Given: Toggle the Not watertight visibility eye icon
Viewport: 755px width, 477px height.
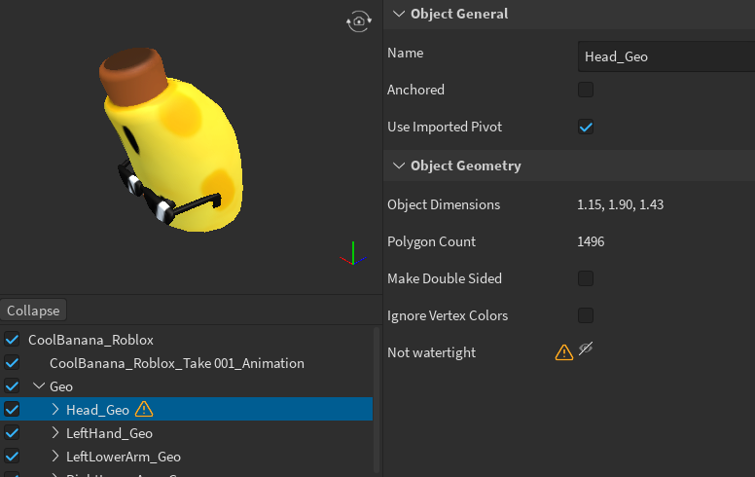Looking at the screenshot, I should point(586,349).
